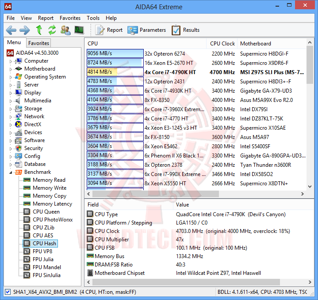This screenshot has height=300, width=318.
Task: Select the Memory Read benchmark
Action: coord(49,180)
